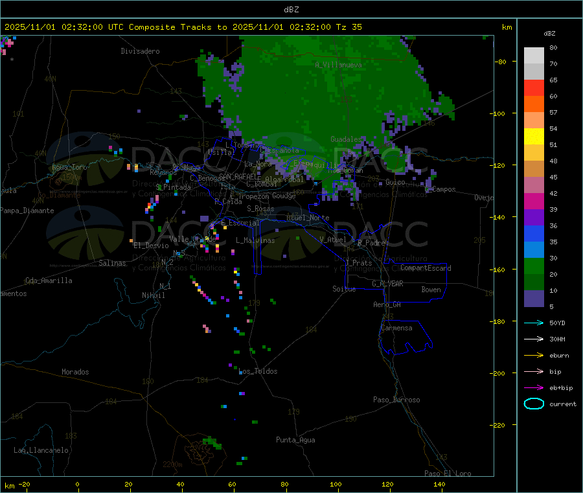Viewport: 583px width, 493px height.
Task: Click the 'Bowen' map label
Action: pyautogui.click(x=431, y=290)
